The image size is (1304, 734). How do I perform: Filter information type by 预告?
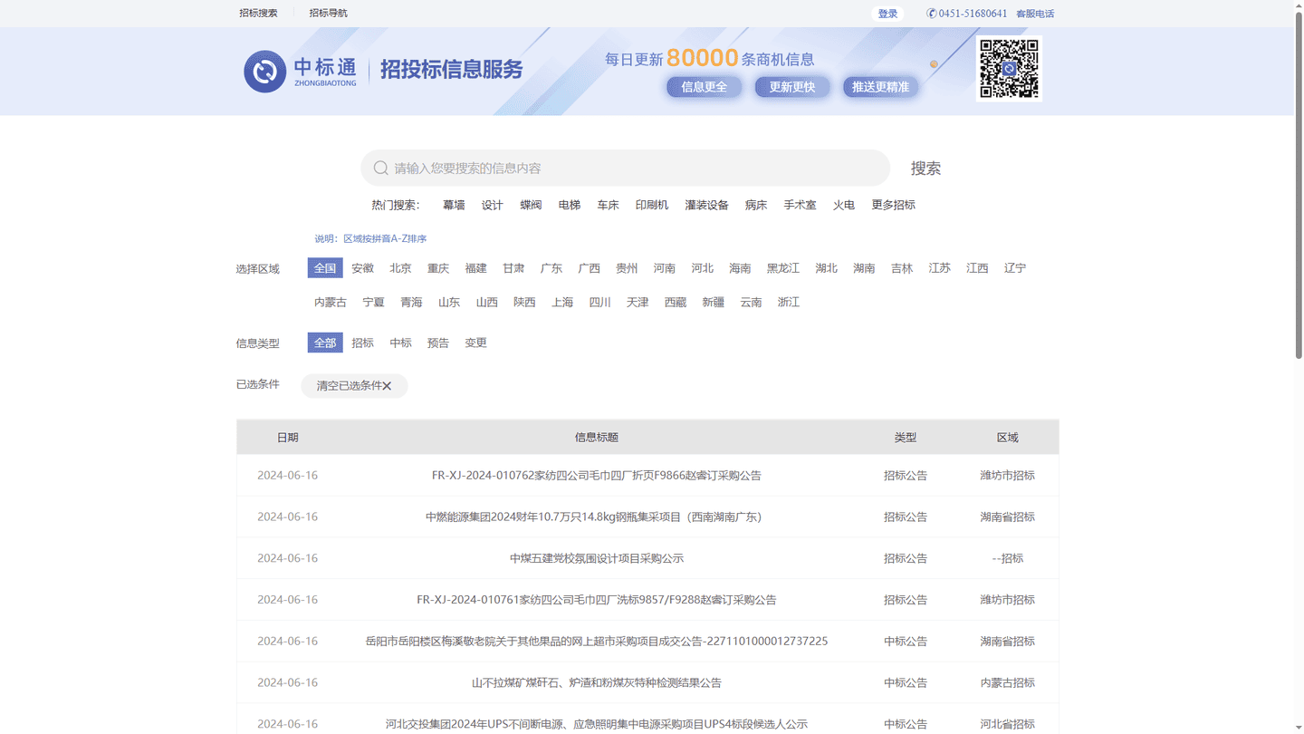tap(438, 343)
